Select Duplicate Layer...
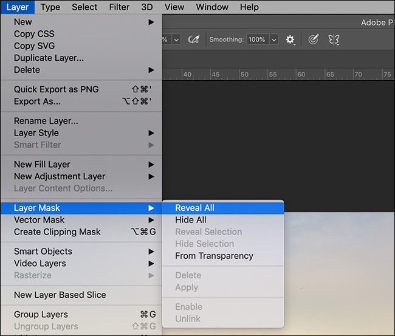Screen dimensions: 395x336 pyautogui.click(x=81, y=58)
